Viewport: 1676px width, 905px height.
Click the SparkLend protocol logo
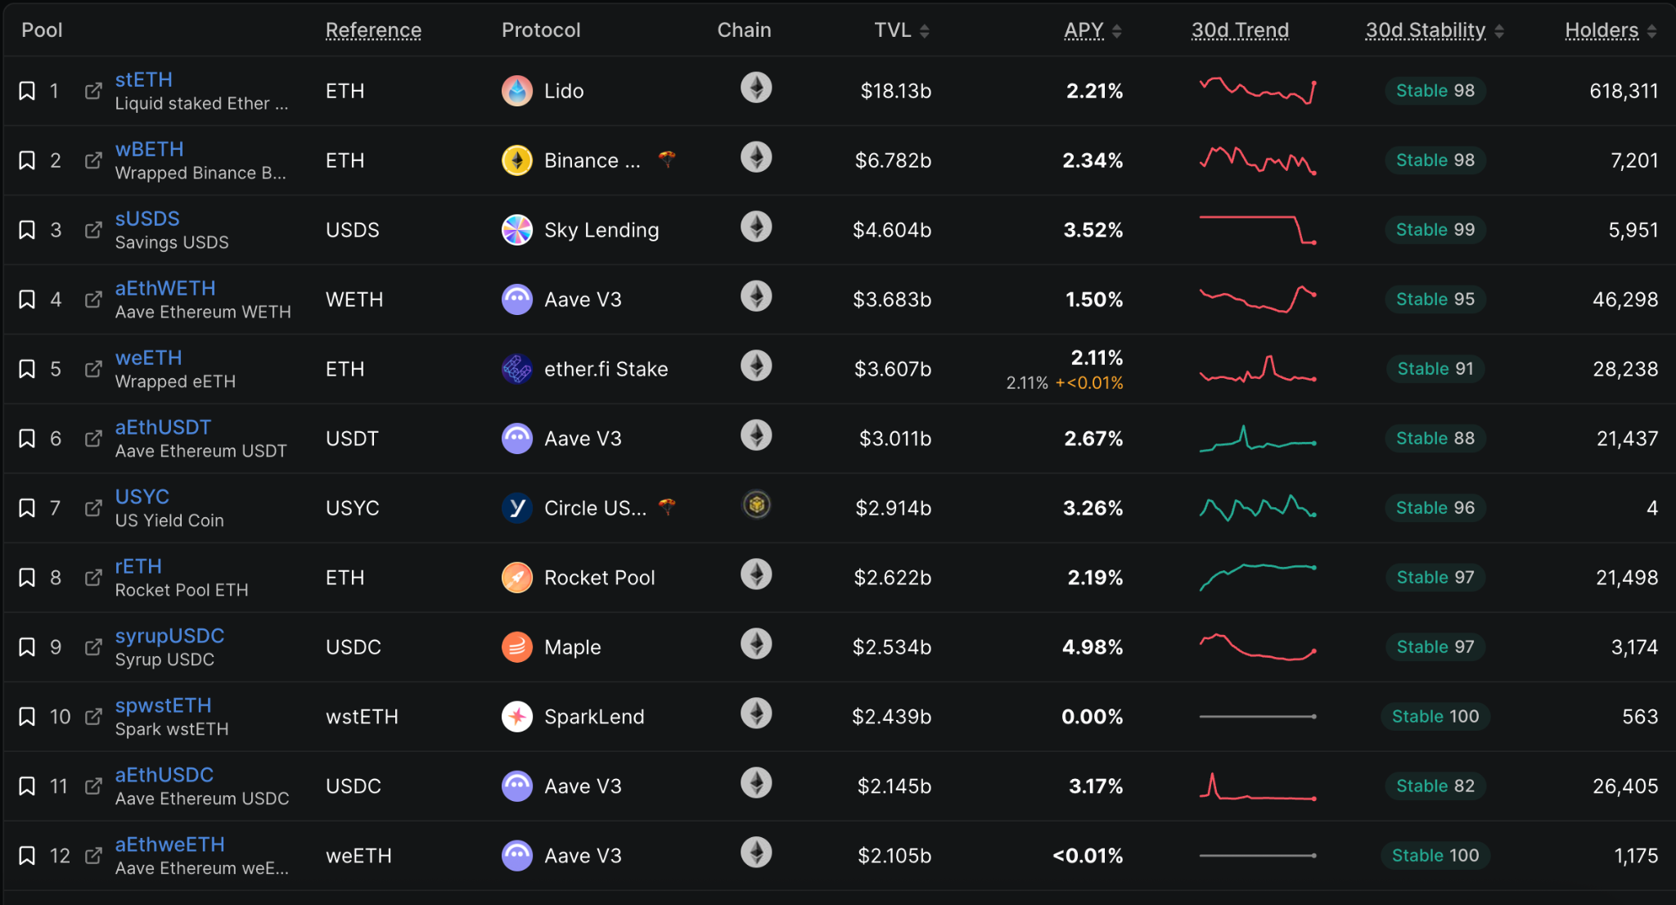click(517, 717)
